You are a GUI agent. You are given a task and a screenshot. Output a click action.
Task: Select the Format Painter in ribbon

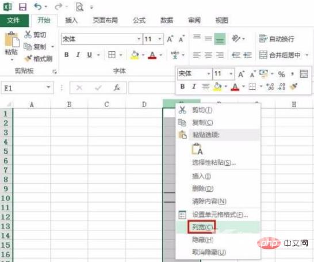(38, 59)
